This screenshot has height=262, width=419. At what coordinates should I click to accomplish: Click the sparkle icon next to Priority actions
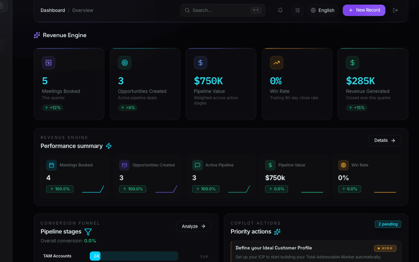coord(277,232)
